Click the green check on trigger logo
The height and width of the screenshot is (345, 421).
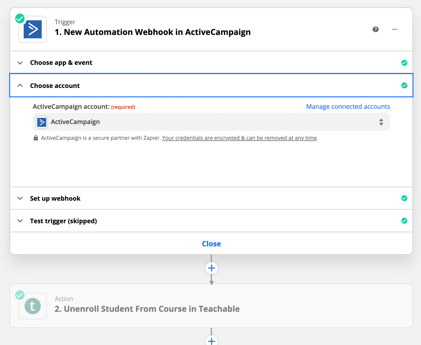click(20, 19)
